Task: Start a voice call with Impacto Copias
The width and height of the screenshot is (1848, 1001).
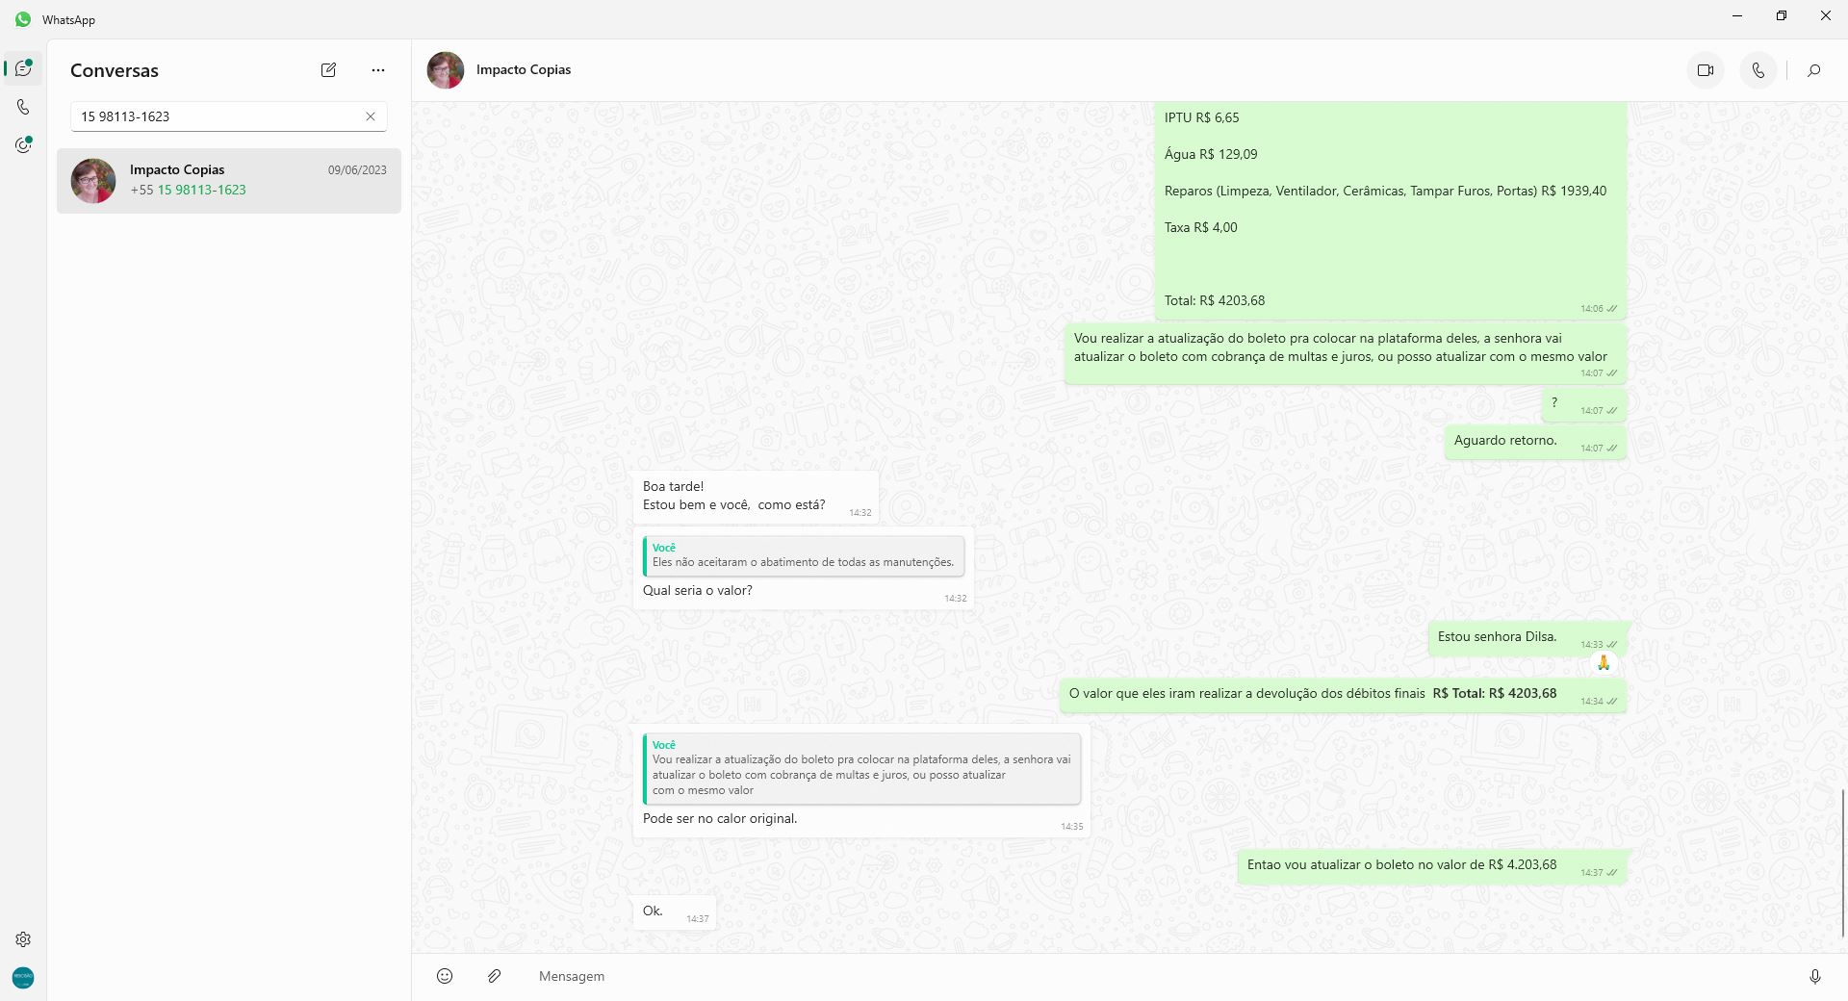Action: coord(1758,70)
